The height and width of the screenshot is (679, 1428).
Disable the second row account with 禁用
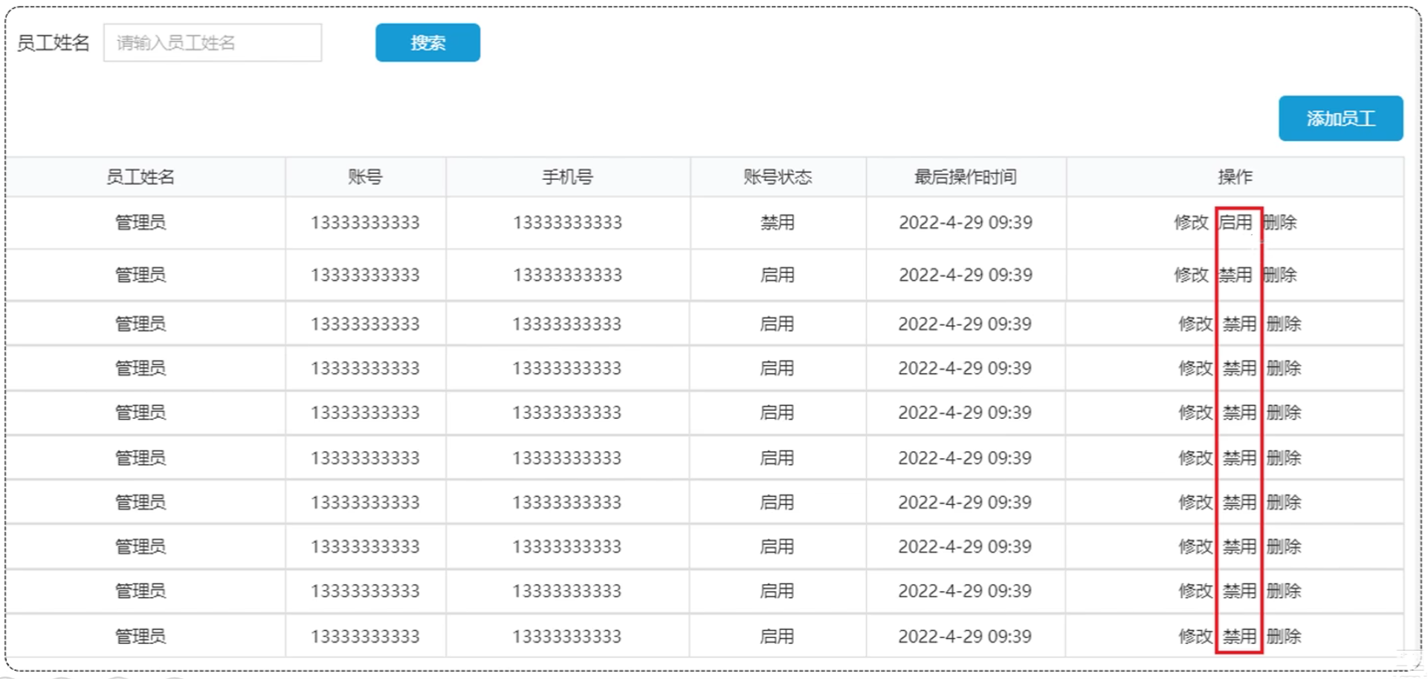coord(1235,276)
